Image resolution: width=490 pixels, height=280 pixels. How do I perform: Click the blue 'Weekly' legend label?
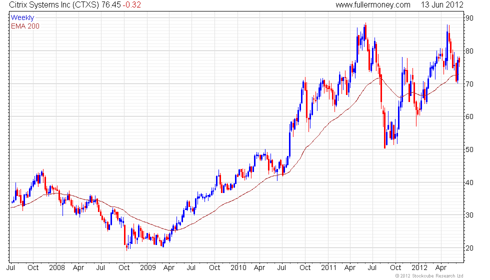[x=22, y=18]
